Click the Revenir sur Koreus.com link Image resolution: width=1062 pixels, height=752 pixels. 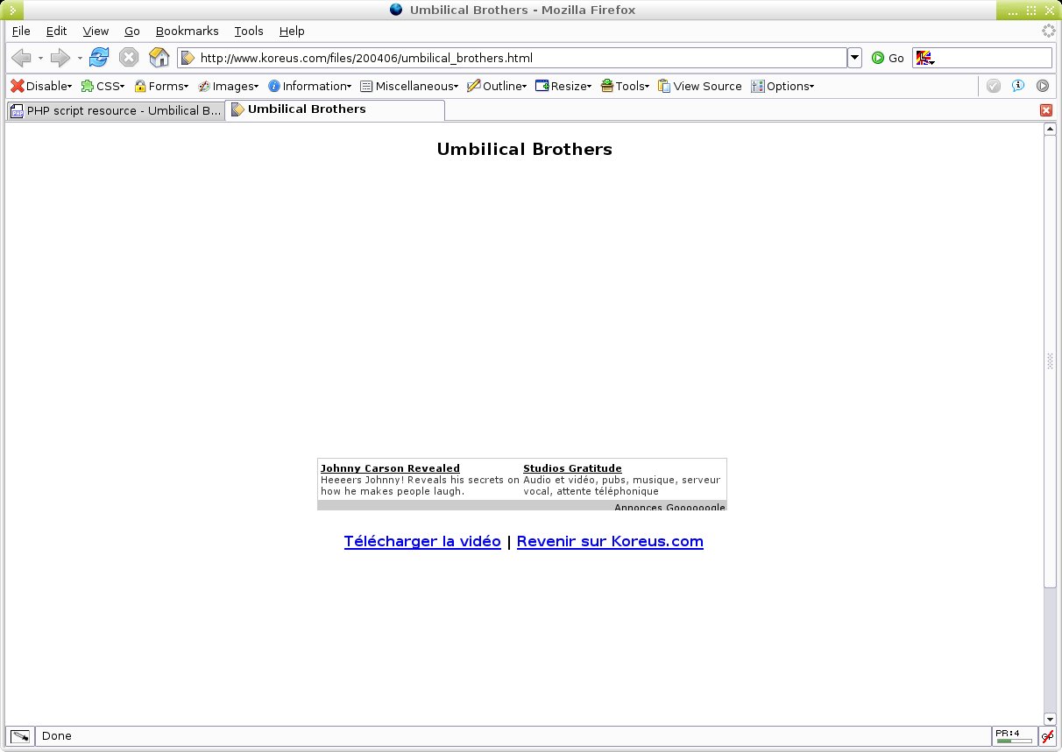point(610,541)
